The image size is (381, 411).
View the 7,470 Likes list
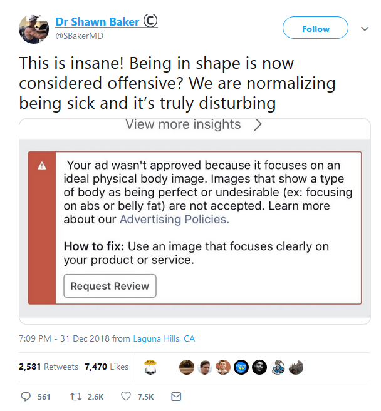107,367
